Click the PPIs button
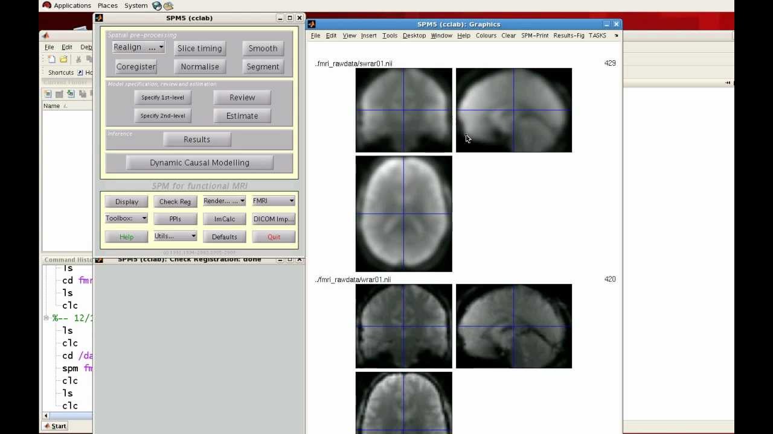The height and width of the screenshot is (434, 773). click(x=175, y=219)
